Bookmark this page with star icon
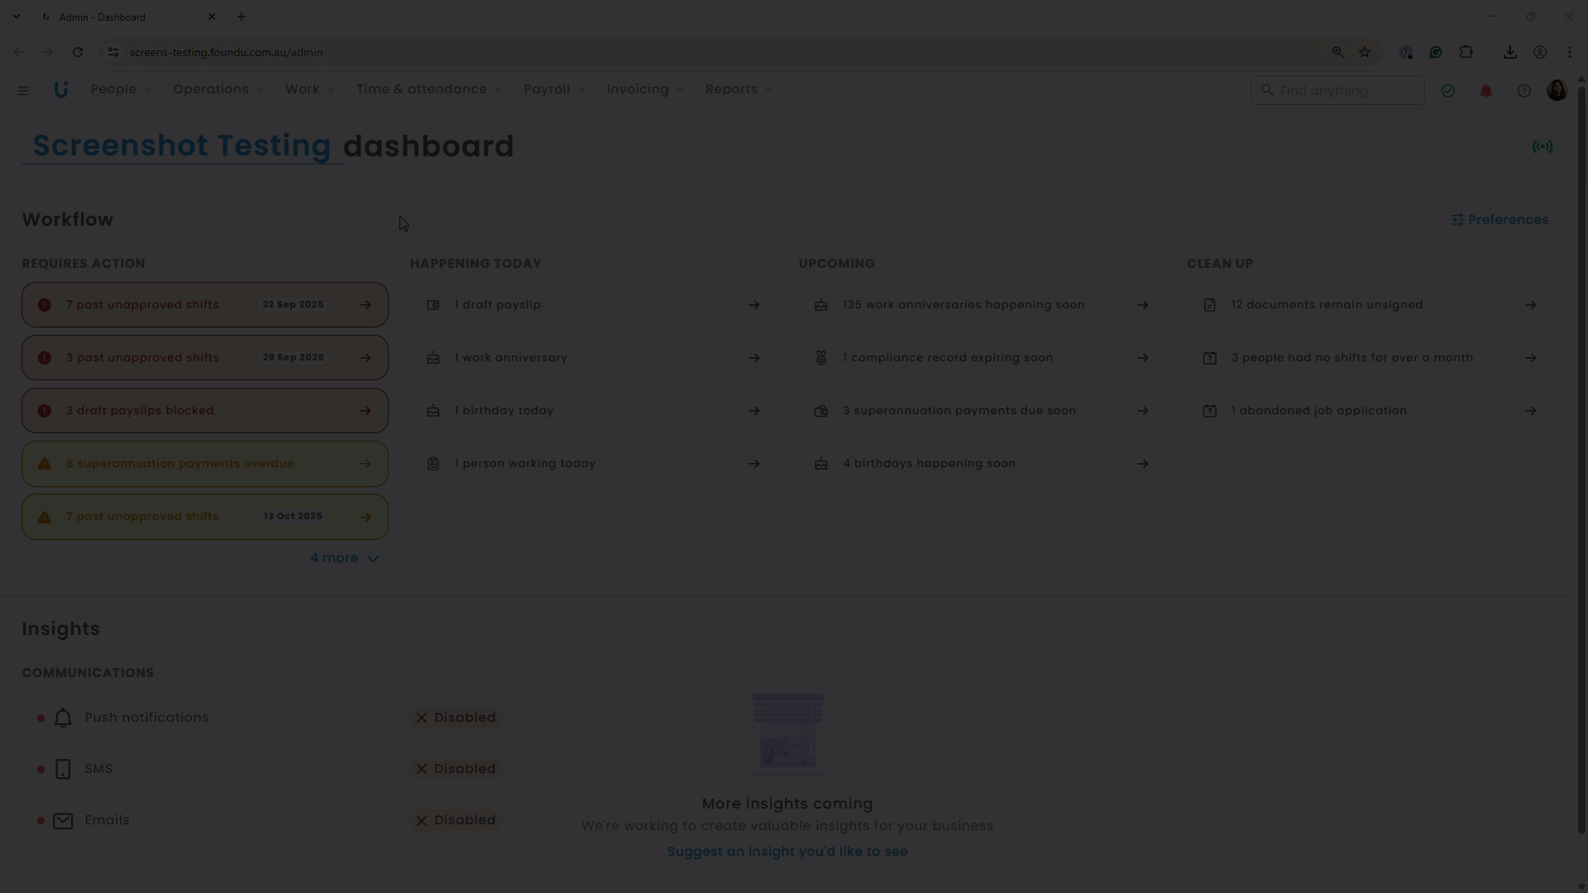1588x893 pixels. (1365, 52)
